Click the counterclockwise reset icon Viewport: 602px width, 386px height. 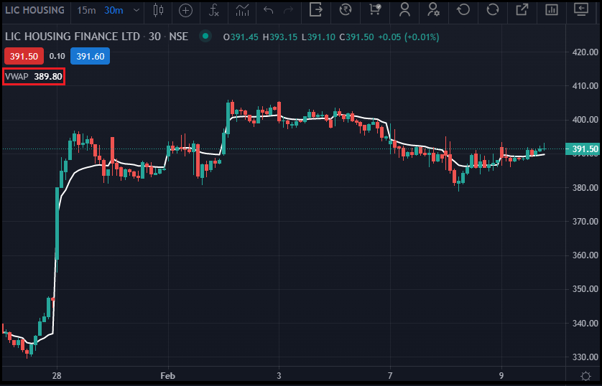(463, 10)
